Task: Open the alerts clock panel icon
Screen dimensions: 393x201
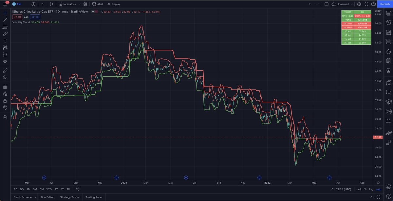Action: 388,23
